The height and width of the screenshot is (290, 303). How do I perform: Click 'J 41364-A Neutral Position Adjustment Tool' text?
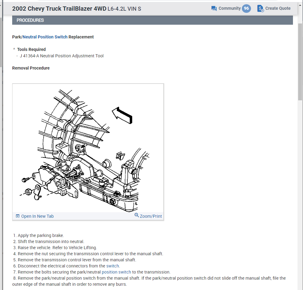point(62,56)
